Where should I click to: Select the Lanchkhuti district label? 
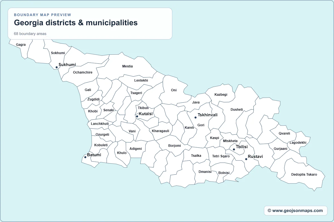point(100,124)
